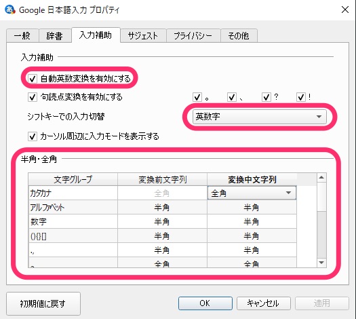The height and width of the screenshot is (319, 356).
Task: Switch to the 一般 tab
Action: tap(22, 36)
